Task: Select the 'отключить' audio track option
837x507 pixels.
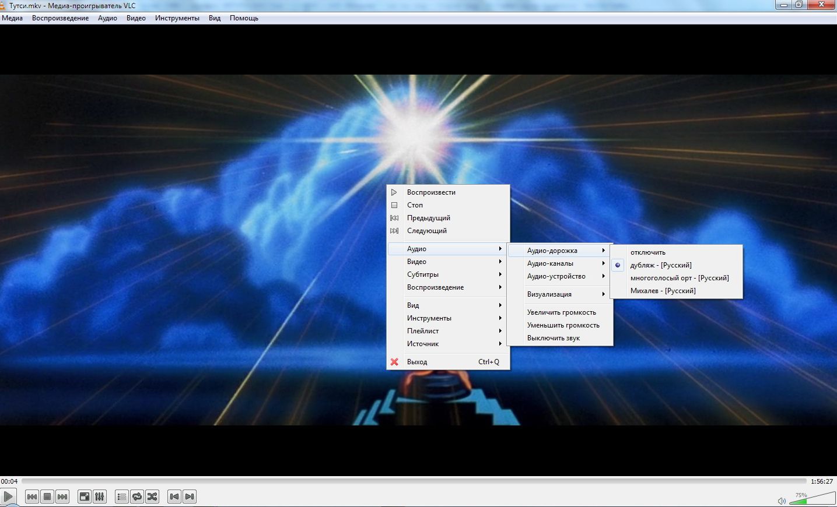Action: (647, 252)
